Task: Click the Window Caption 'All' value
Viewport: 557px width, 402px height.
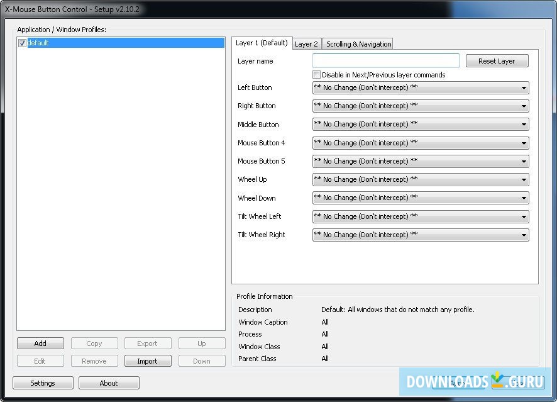Action: [x=325, y=322]
